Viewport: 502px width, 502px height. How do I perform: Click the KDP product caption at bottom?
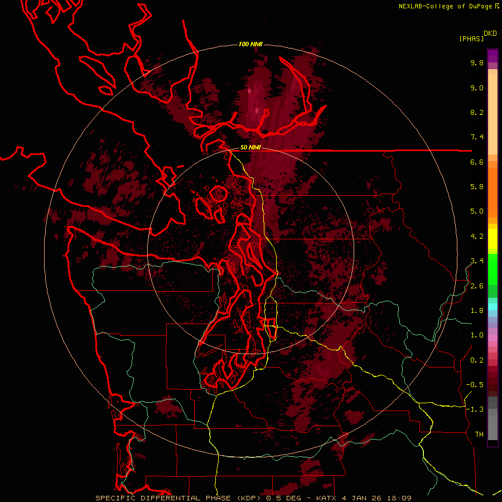pyautogui.click(x=254, y=498)
